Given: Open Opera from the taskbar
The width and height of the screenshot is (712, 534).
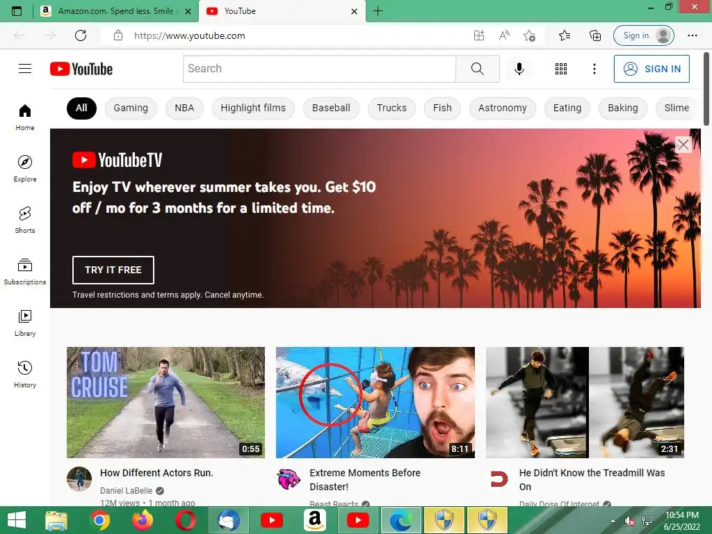Looking at the screenshot, I should [186, 520].
